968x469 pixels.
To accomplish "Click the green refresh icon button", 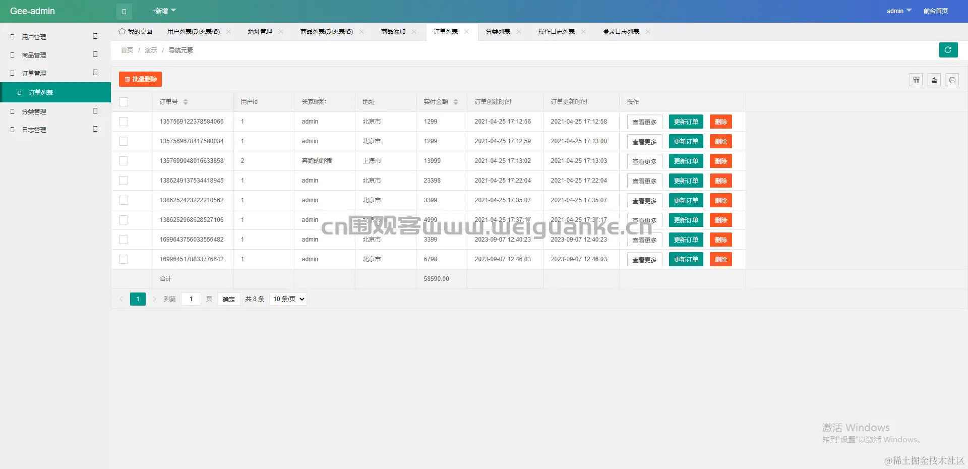I will coord(948,50).
